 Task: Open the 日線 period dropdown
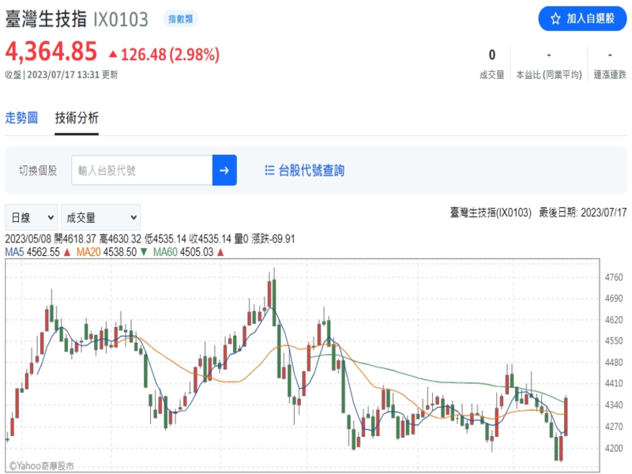(32, 217)
